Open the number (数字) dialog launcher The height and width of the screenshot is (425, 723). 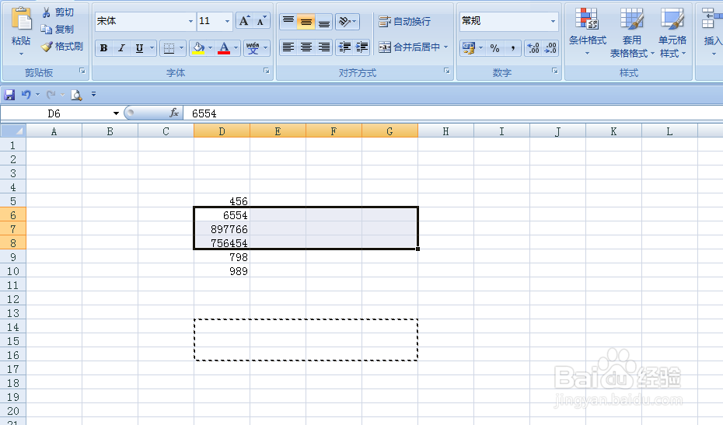(x=555, y=71)
